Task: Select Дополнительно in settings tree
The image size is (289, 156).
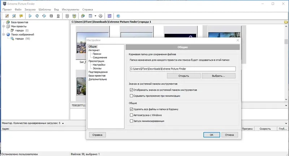Action: click(x=98, y=79)
